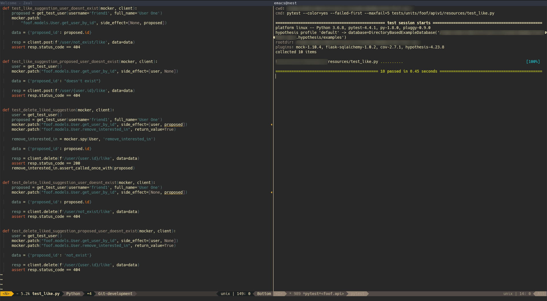
Task: Click *pytest*<foof.api> buffer name in mode line
Action: tap(323, 294)
